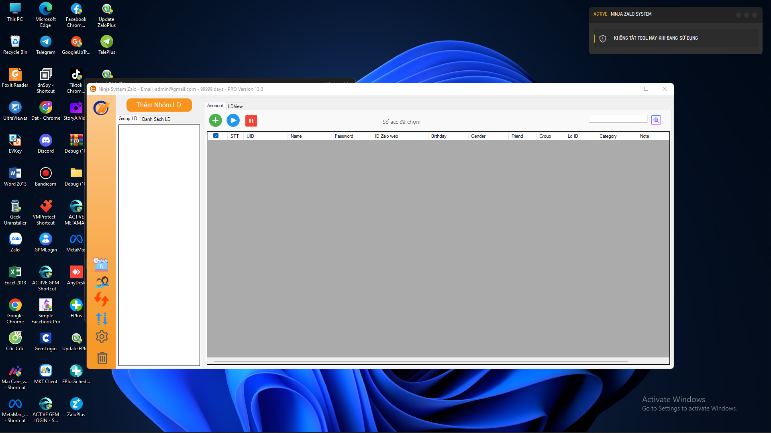Click the orange swap arrows sidebar icon
Image resolution: width=771 pixels, height=433 pixels.
pyautogui.click(x=102, y=299)
